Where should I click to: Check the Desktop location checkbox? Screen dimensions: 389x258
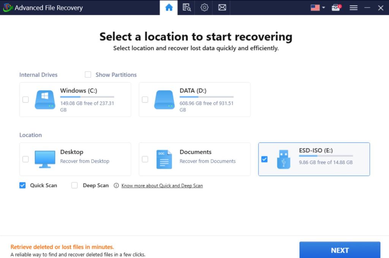coord(25,159)
